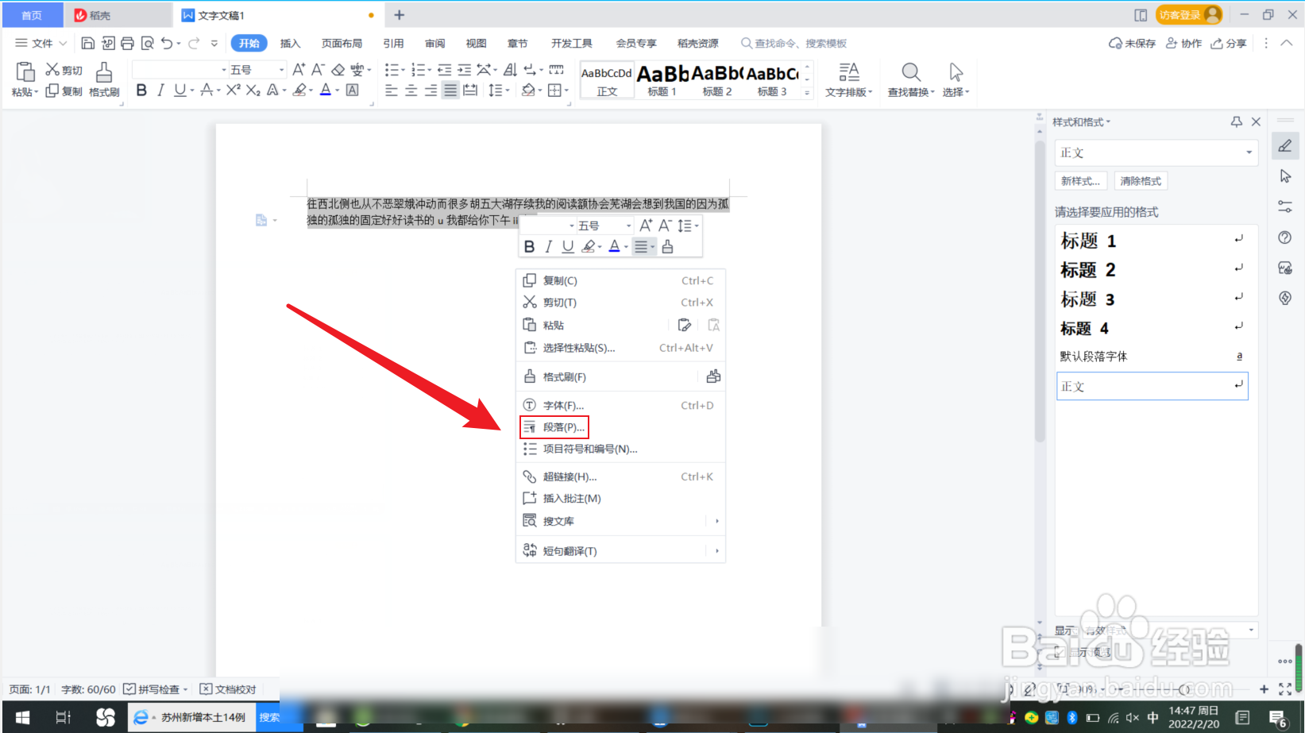
Task: Click the Print Preview icon in quick toolbar
Action: pos(147,43)
